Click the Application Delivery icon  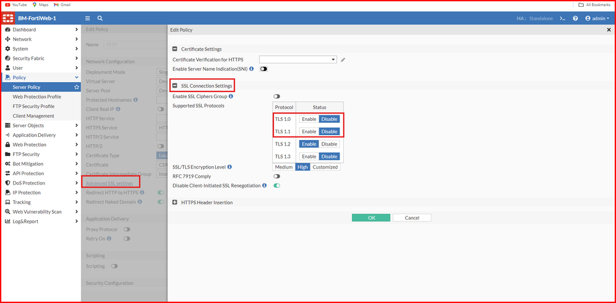[x=7, y=135]
